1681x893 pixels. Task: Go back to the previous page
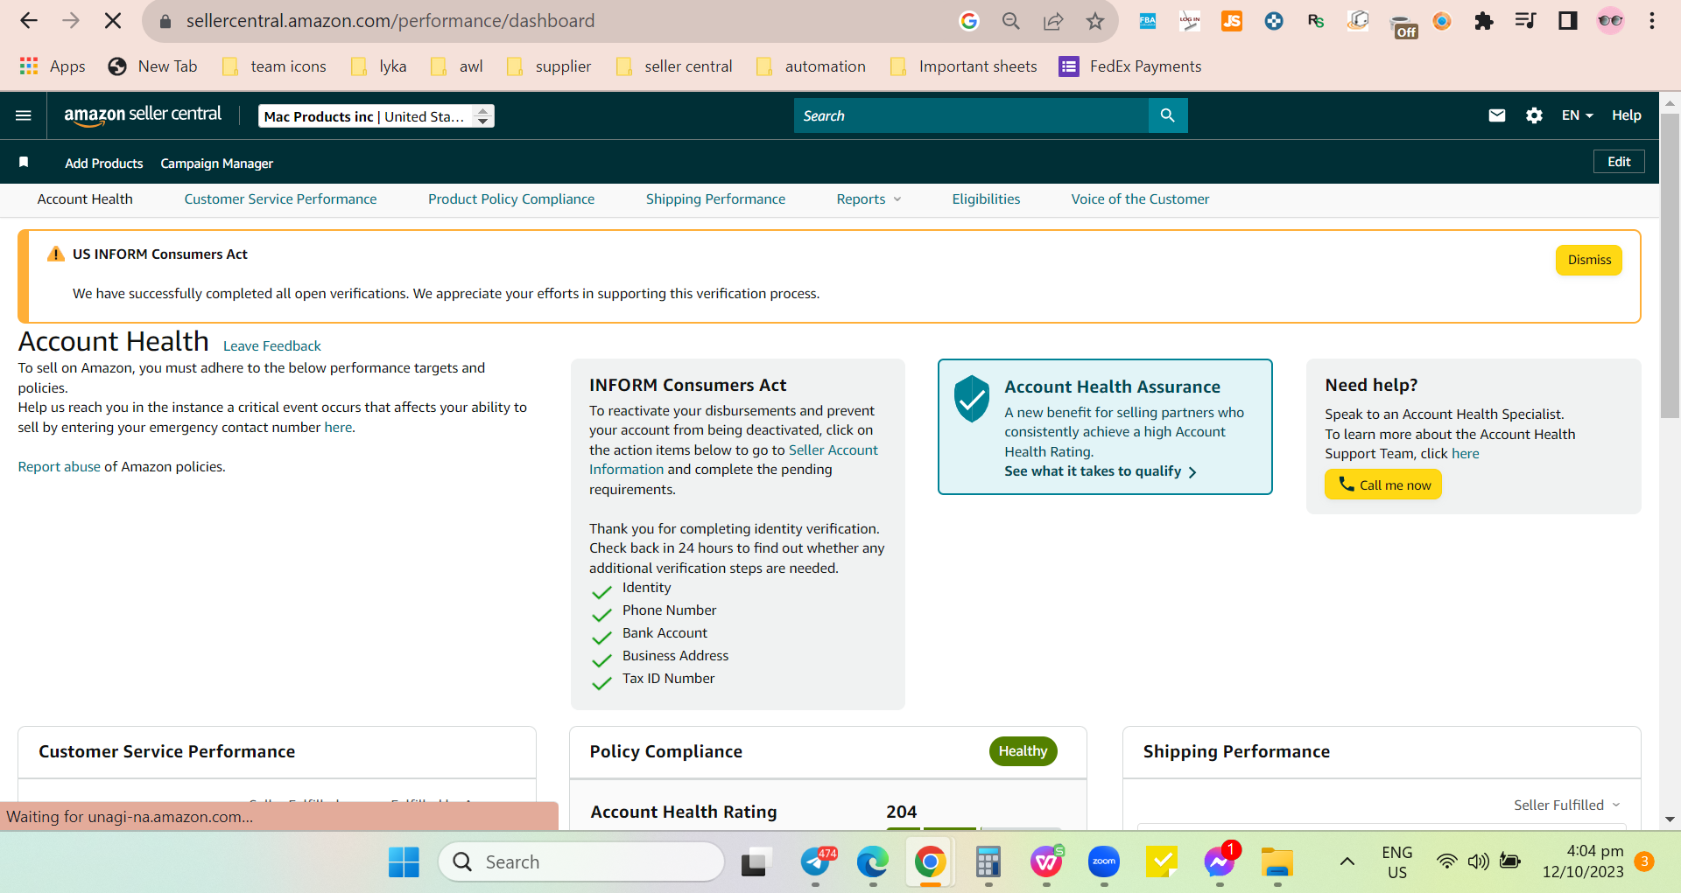29,21
